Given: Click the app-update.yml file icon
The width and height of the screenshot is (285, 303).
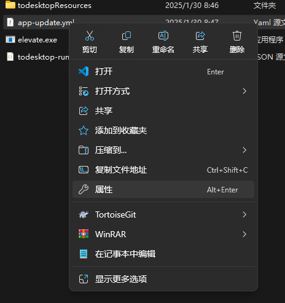Looking at the screenshot, I should pyautogui.click(x=10, y=22).
